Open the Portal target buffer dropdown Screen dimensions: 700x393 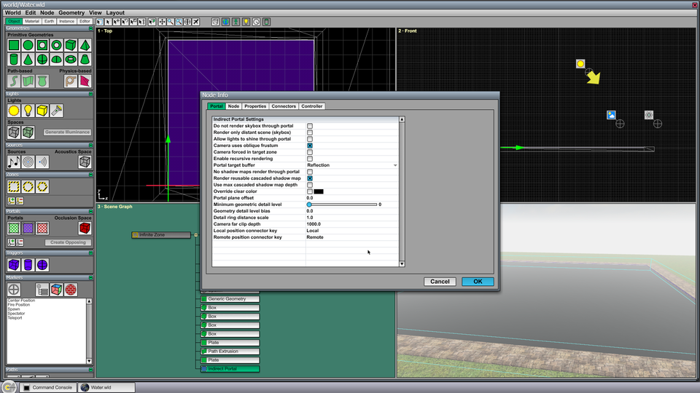click(351, 165)
